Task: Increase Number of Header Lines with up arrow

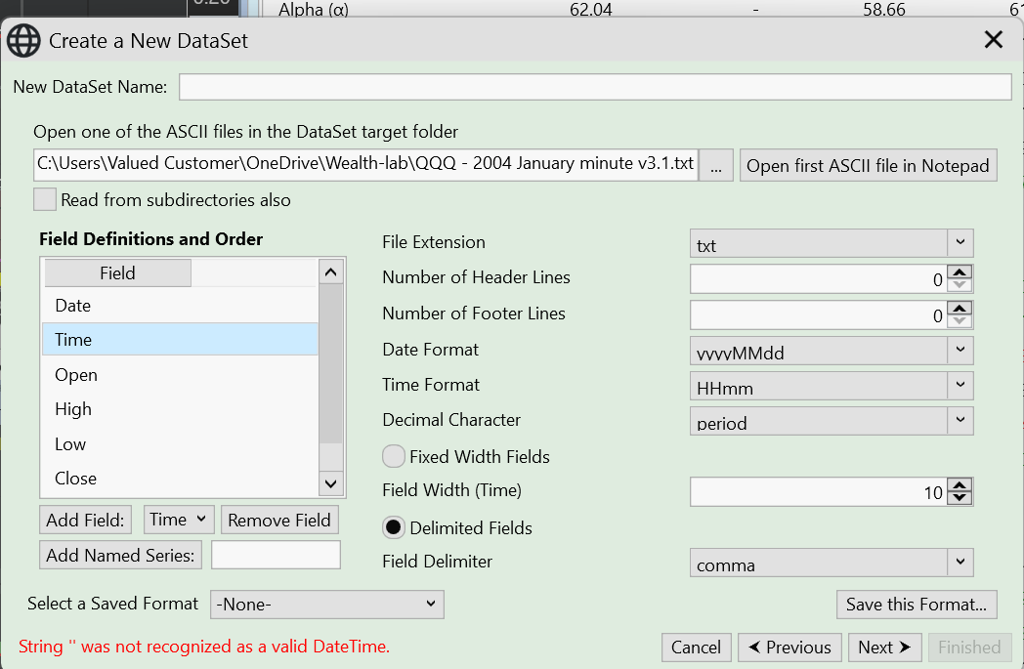Action: (x=960, y=272)
